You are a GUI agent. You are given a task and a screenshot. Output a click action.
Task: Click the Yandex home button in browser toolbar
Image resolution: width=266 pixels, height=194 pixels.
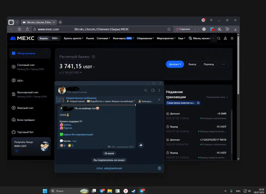tap(20, 29)
